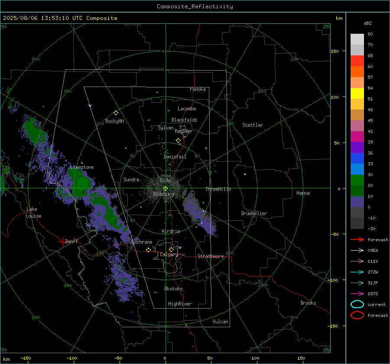Screen dimensions: 390x364
Task: Click the yellow diamond marker near Cochrane
Action: pyautogui.click(x=148, y=250)
